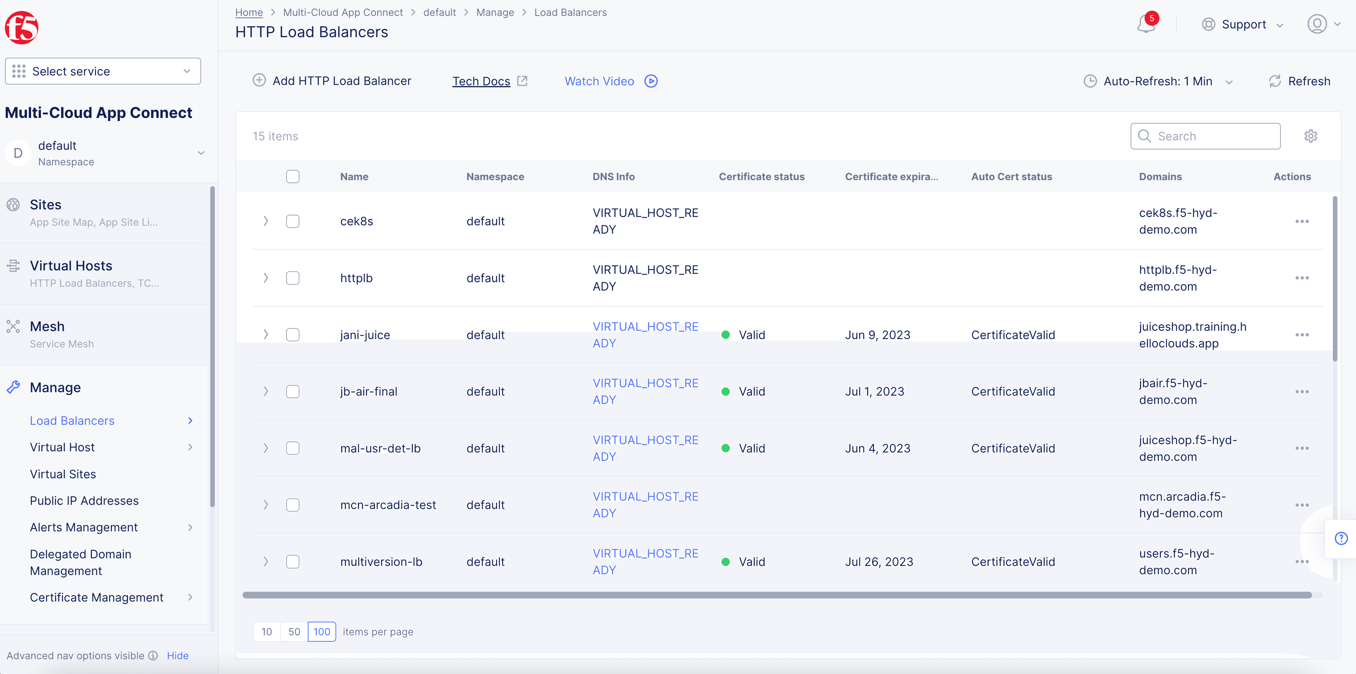Open Auto-Refresh interval dropdown
This screenshot has height=674, width=1356.
coord(1158,81)
